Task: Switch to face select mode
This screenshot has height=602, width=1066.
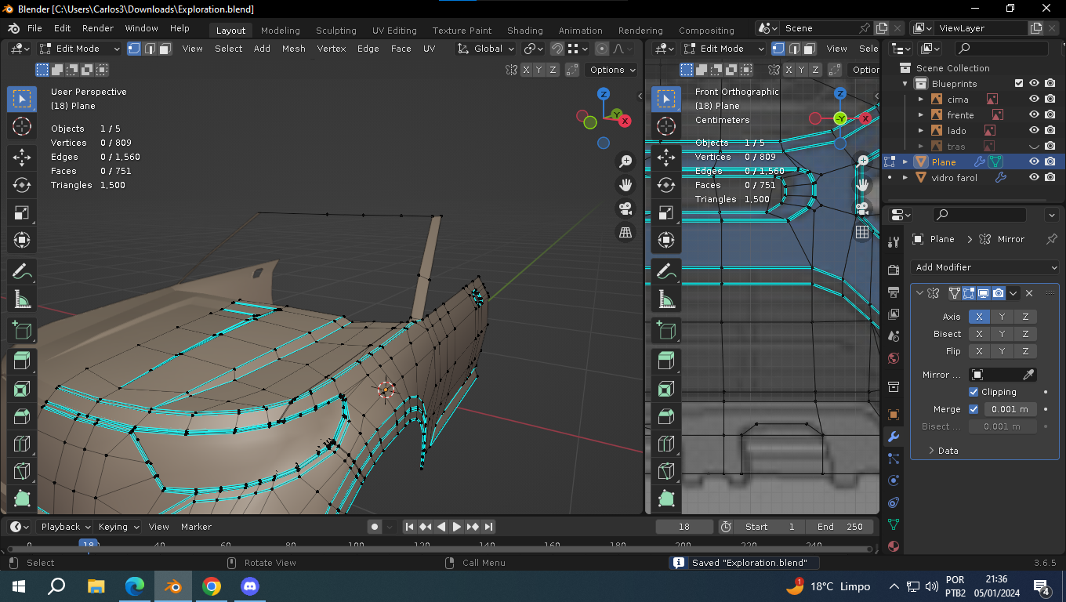Action: coord(165,49)
